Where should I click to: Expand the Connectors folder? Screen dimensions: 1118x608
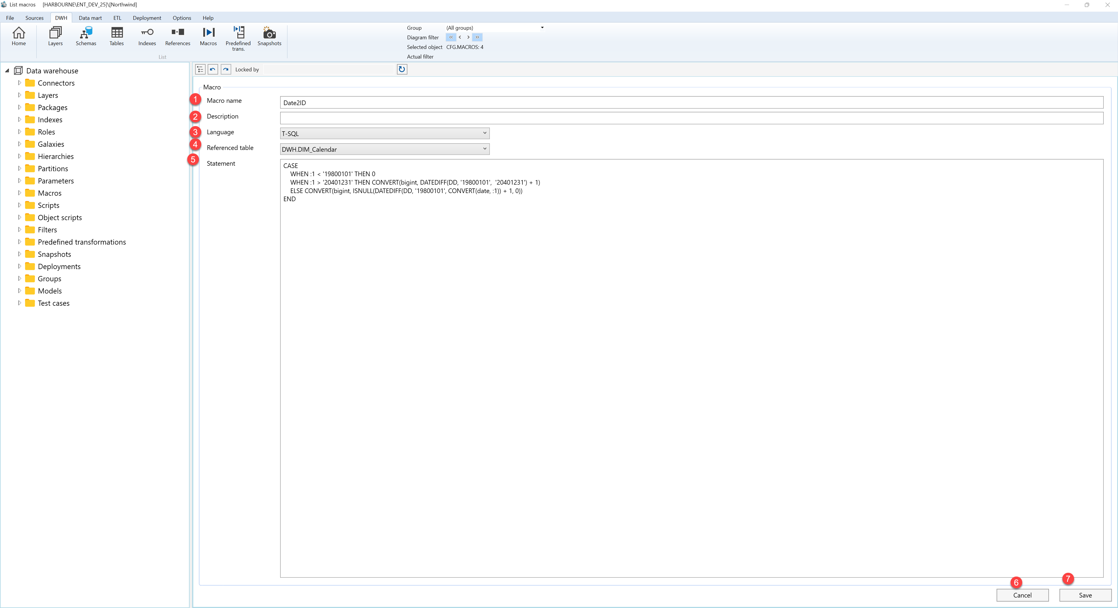click(19, 82)
